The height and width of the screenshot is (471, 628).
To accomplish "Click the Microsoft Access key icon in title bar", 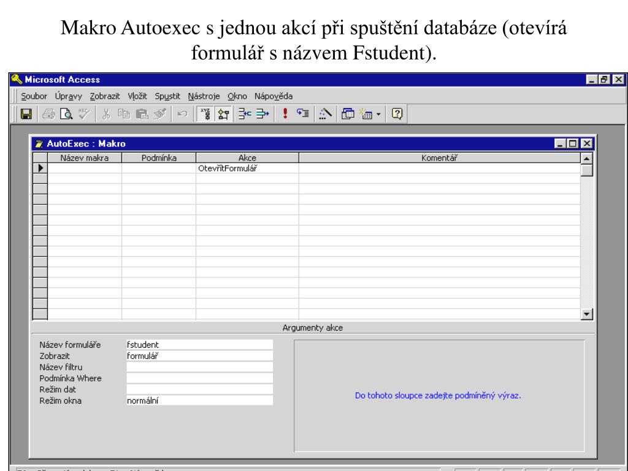I will click(17, 79).
